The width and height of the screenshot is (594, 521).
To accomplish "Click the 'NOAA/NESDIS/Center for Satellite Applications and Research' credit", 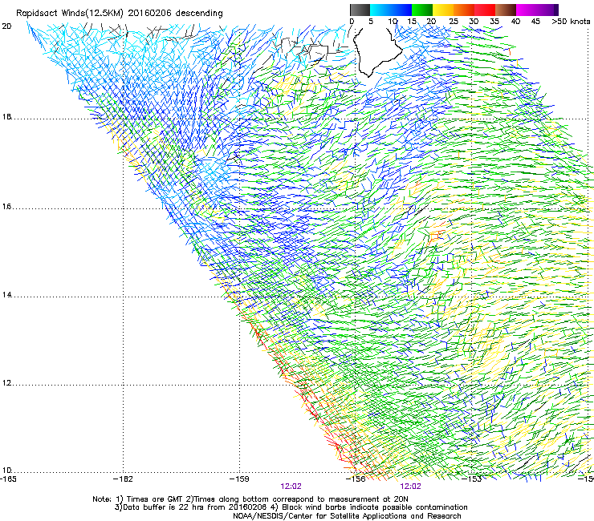I will point(347,515).
